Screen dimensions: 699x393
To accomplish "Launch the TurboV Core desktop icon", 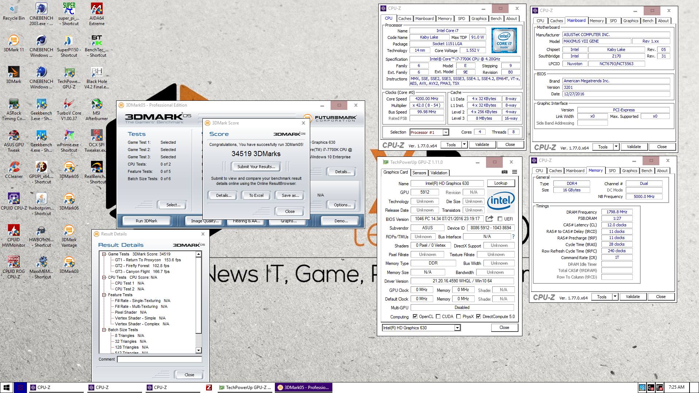I will tap(69, 109).
